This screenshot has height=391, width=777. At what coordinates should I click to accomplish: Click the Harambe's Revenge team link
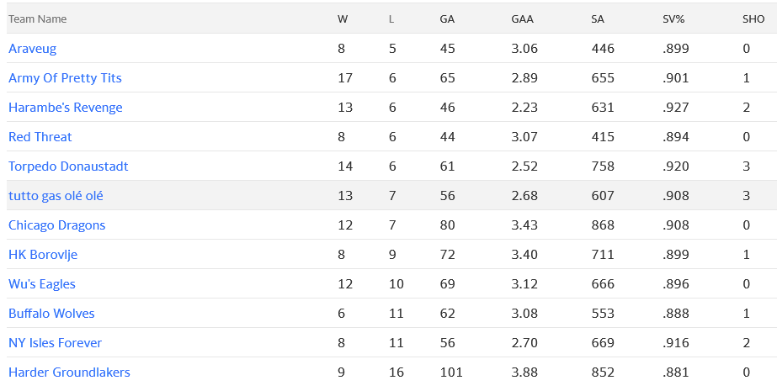[65, 108]
